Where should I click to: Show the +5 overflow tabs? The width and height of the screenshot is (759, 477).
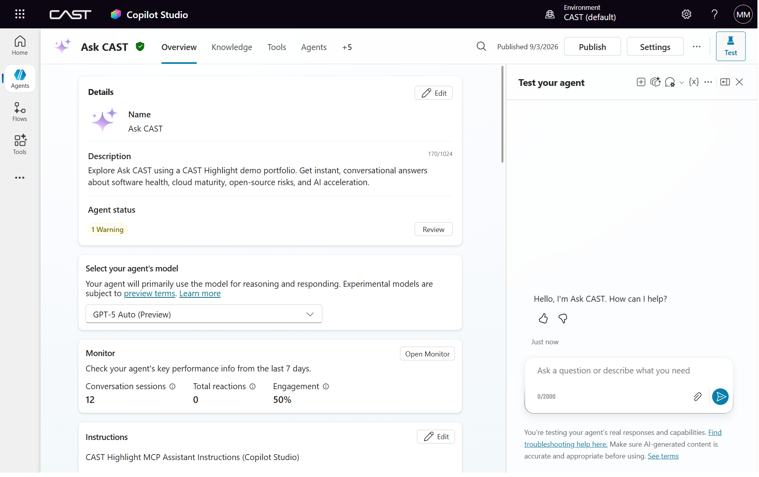pyautogui.click(x=347, y=47)
